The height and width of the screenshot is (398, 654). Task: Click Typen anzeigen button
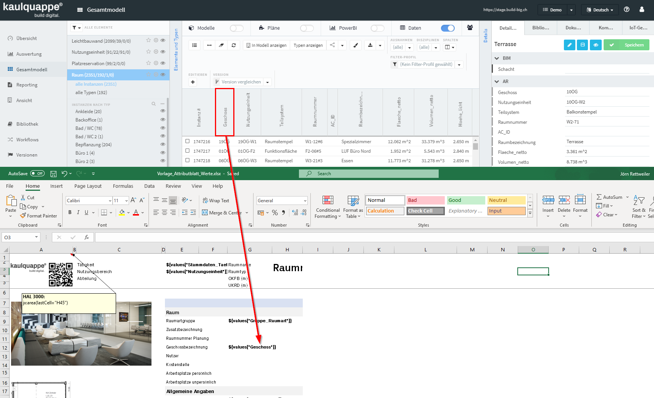(308, 45)
